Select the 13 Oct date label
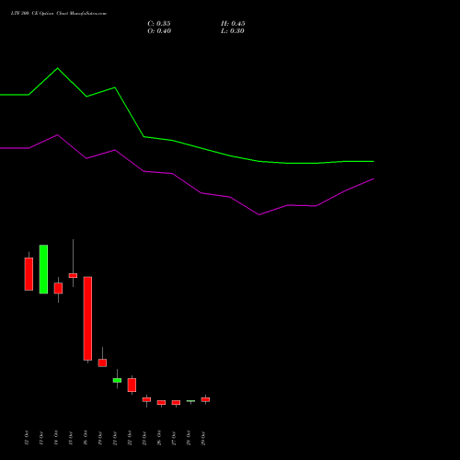 click(x=41, y=438)
